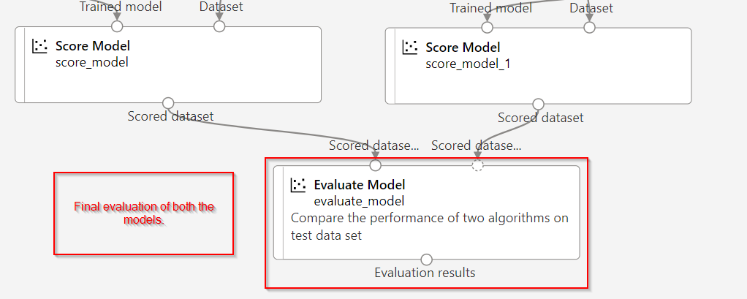
Task: Click the Evaluate Model module icon
Action: tap(297, 185)
